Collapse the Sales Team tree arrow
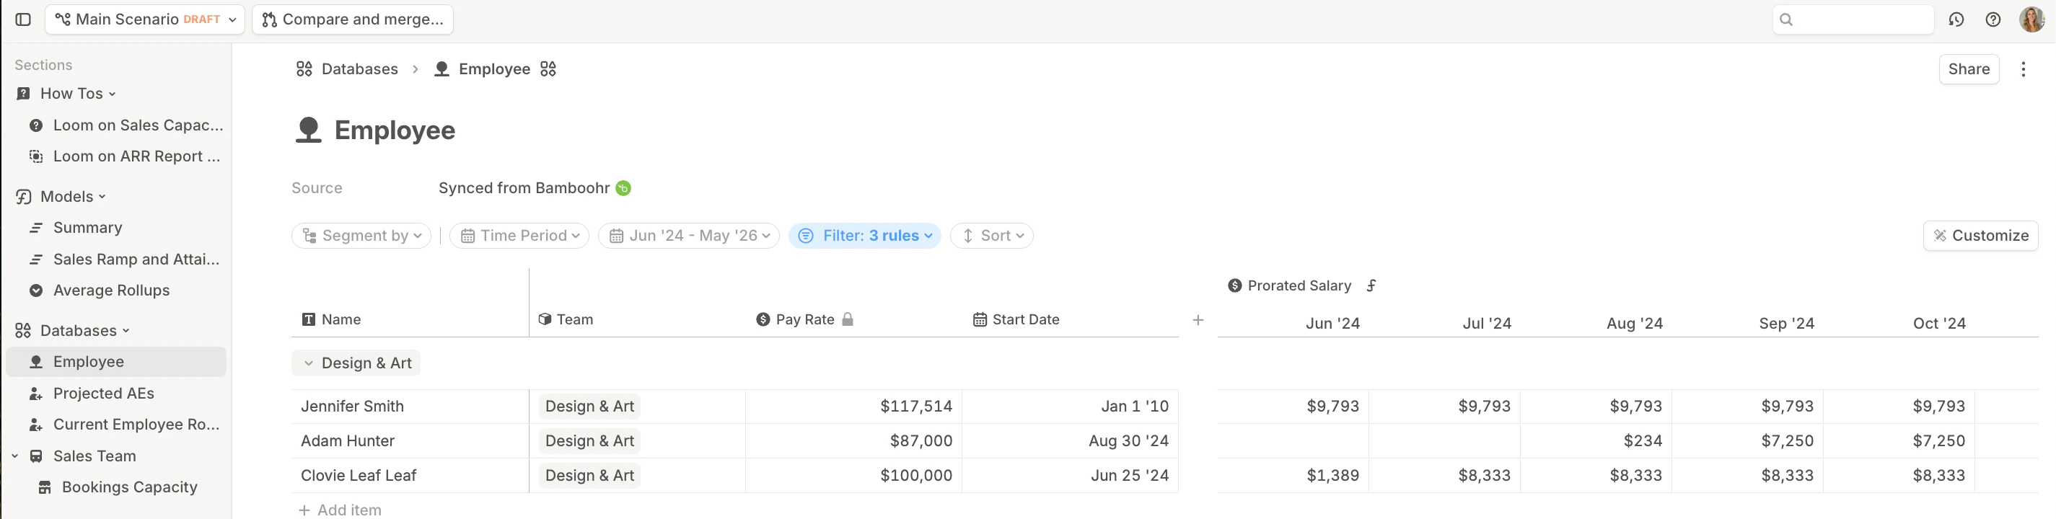 pyautogui.click(x=15, y=456)
